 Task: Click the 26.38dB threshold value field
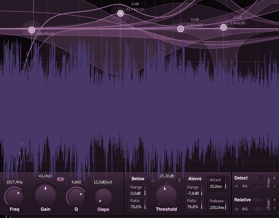(167, 176)
